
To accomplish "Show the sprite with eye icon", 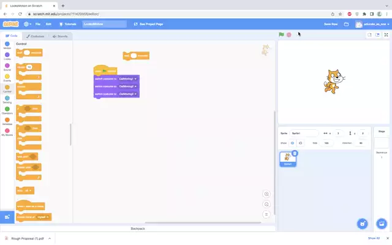I will click(x=292, y=143).
